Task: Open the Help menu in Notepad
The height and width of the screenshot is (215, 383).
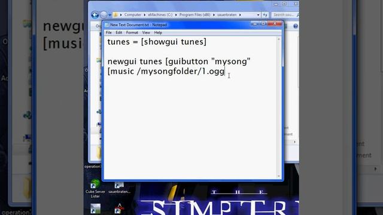Action: point(158,32)
